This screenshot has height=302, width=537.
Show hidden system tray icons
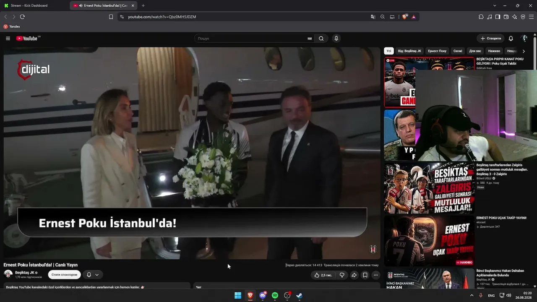(472, 295)
